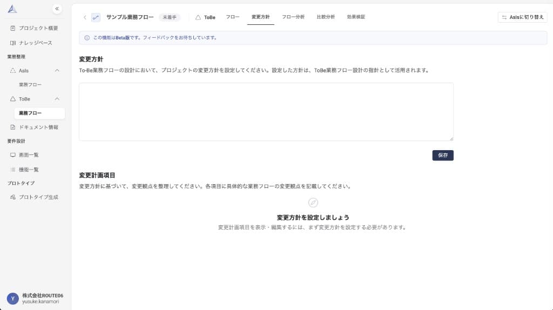Click the flow icon beside サンプル業務フロー
This screenshot has width=553, height=310.
[x=96, y=17]
